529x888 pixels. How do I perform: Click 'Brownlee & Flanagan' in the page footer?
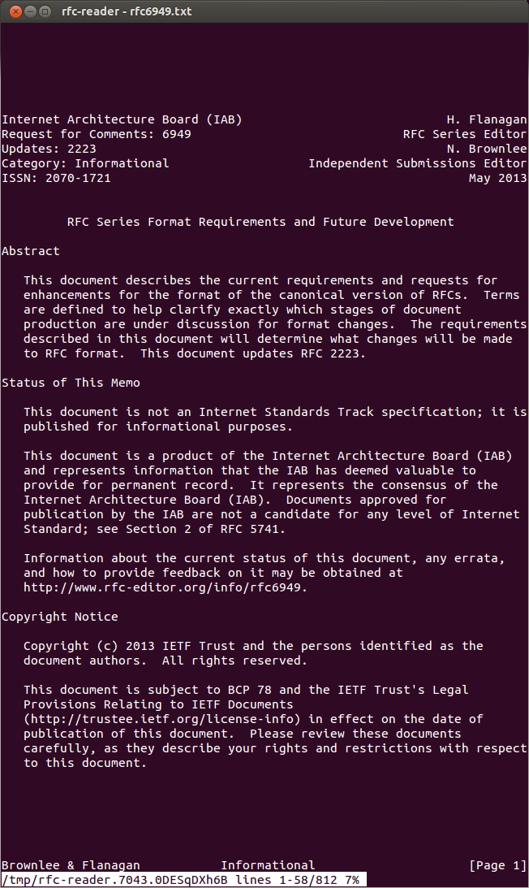coord(71,865)
